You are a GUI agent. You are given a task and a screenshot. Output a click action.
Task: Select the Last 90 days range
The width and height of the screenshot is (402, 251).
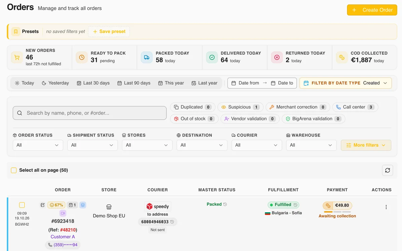coord(134,83)
